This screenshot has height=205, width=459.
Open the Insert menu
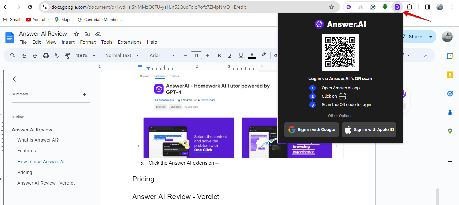point(68,42)
